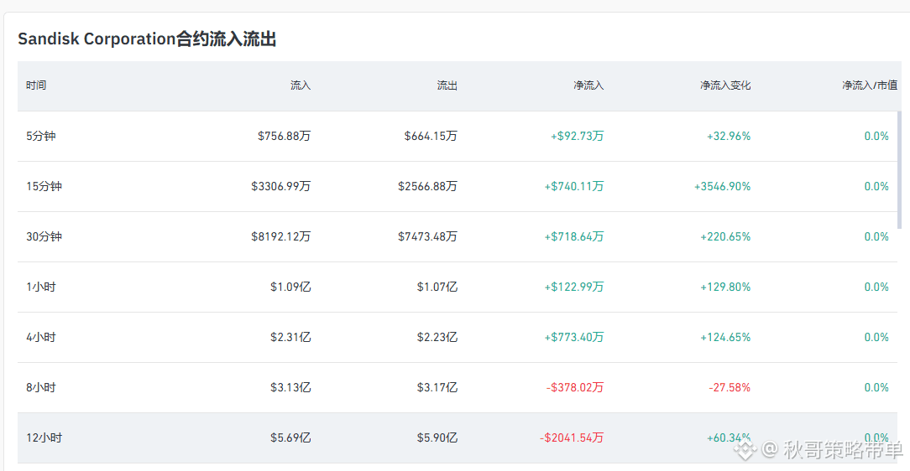This screenshot has width=910, height=471.
Task: Click the 净流入/市值 column header
Action: 870,85
